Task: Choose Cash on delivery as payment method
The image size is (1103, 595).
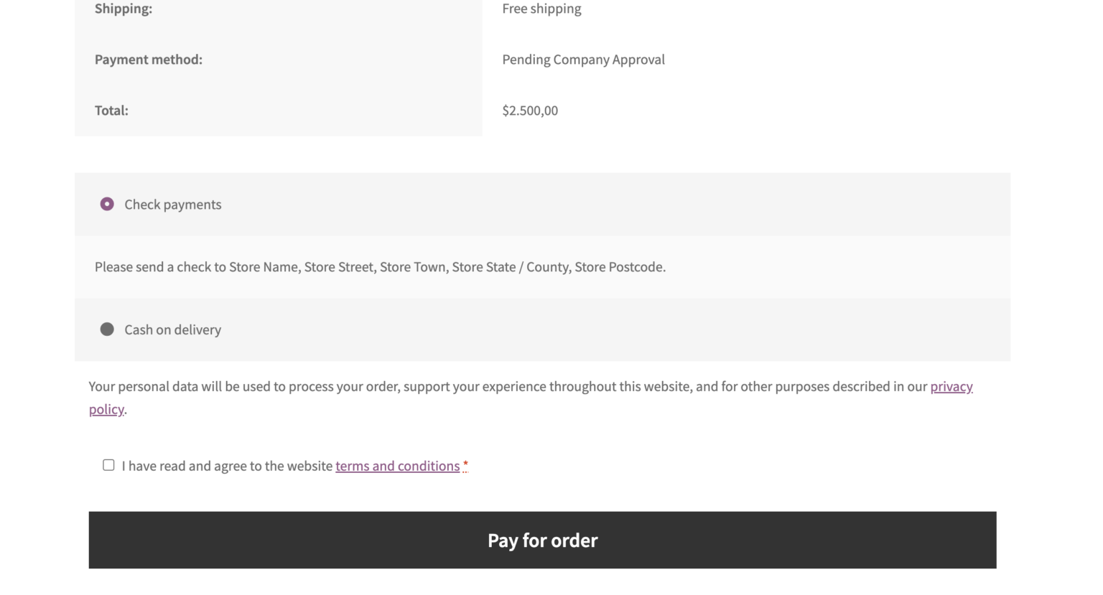Action: coord(107,329)
